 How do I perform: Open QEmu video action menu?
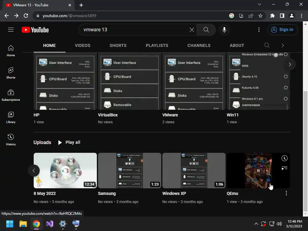tap(286, 193)
